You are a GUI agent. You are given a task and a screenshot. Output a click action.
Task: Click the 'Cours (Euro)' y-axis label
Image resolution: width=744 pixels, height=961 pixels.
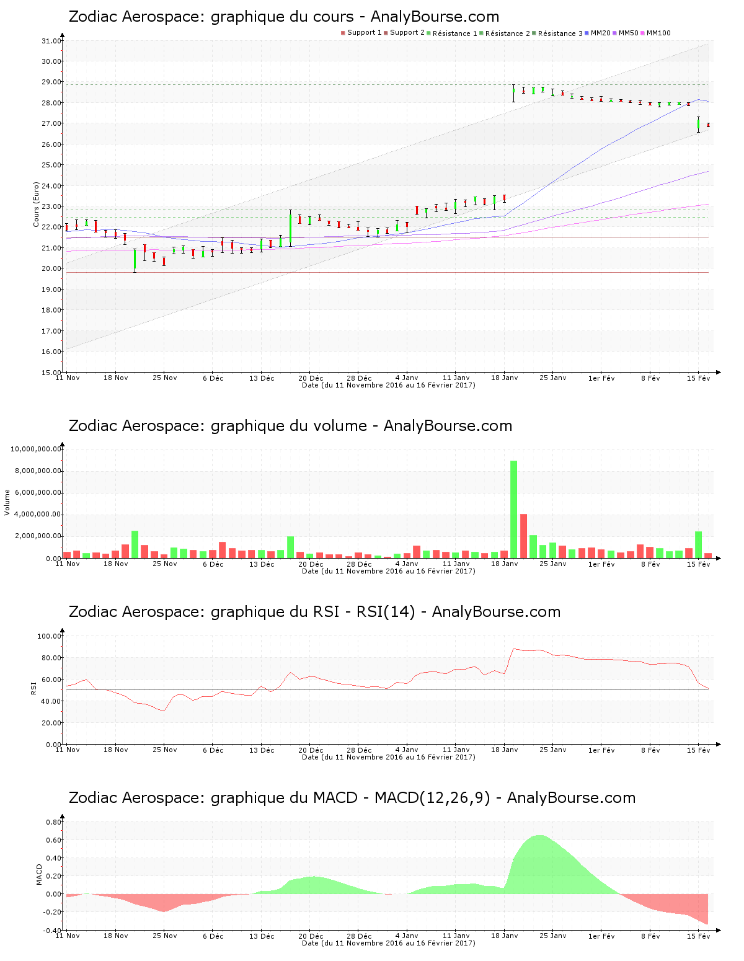coord(36,205)
